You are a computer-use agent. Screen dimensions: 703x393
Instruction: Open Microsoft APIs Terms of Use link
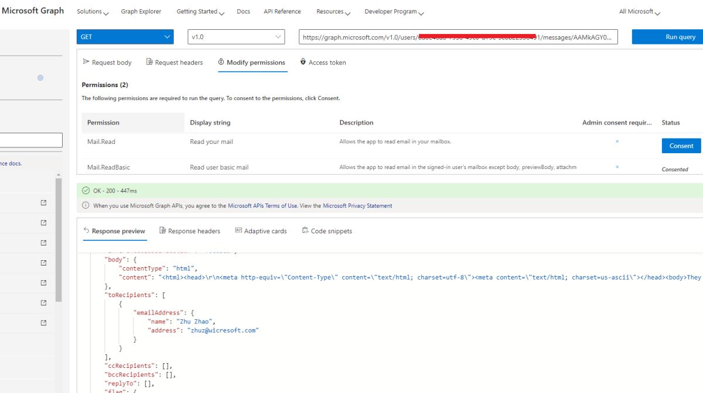[262, 206]
